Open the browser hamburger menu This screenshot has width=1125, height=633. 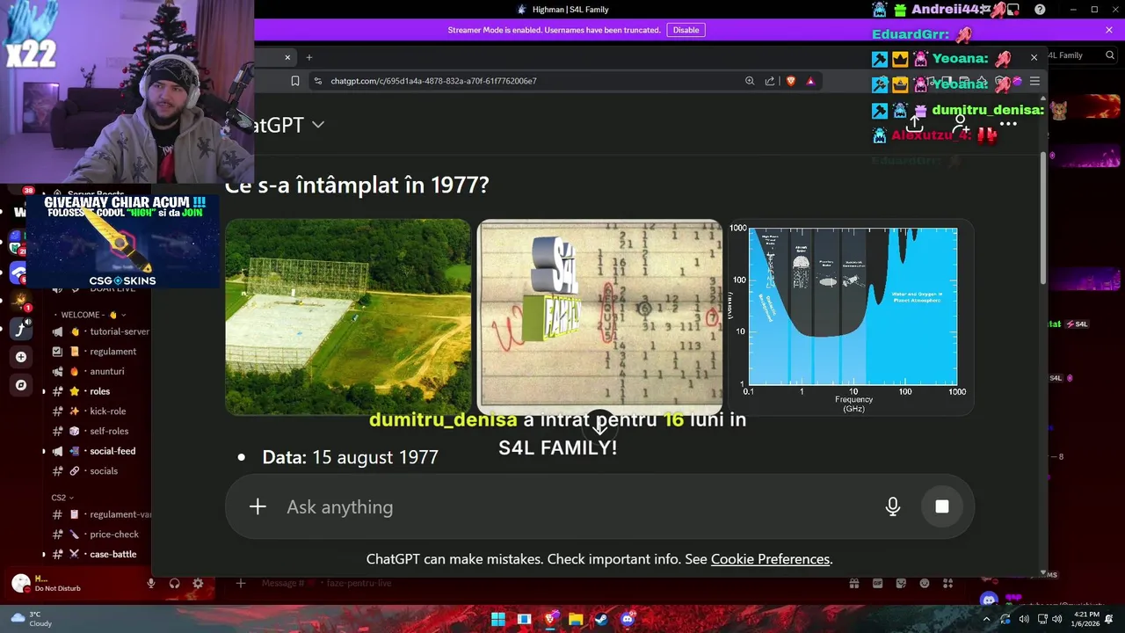click(1034, 81)
